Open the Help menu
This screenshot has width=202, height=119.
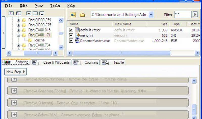(71, 6)
